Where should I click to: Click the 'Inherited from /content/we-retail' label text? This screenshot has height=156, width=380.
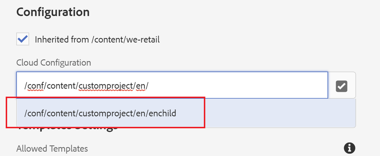[97, 39]
